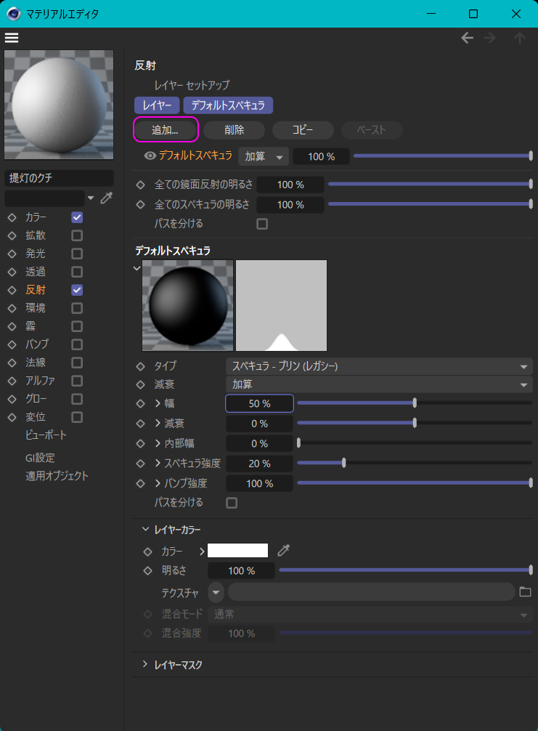Disable the カラー channel checkbox
This screenshot has width=538, height=731.
[77, 217]
